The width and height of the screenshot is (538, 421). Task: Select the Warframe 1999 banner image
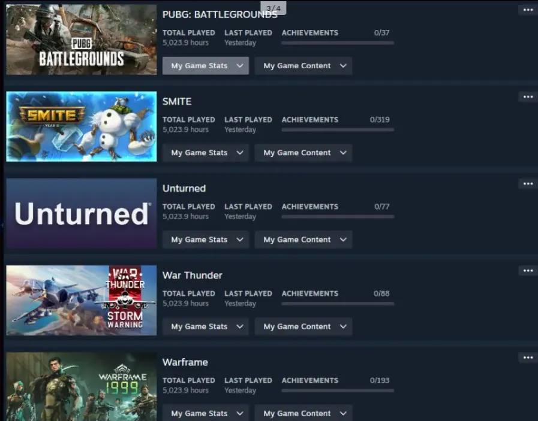point(81,386)
